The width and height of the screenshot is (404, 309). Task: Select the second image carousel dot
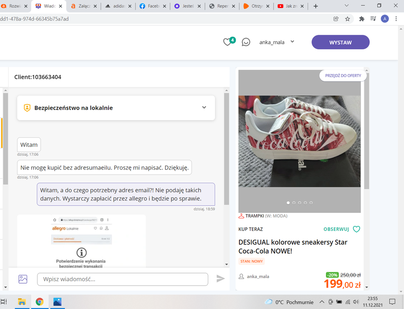(x=294, y=203)
